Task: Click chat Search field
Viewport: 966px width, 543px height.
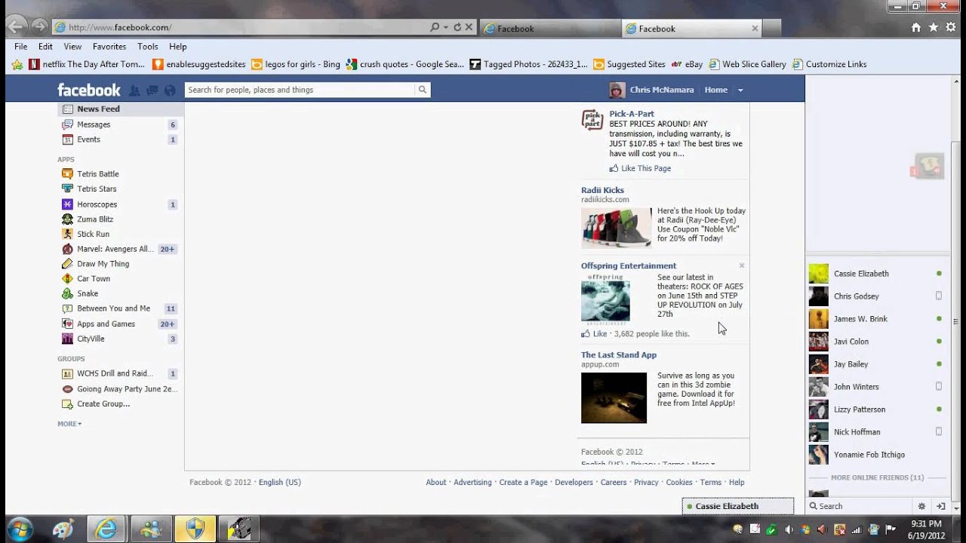Action: pos(860,506)
